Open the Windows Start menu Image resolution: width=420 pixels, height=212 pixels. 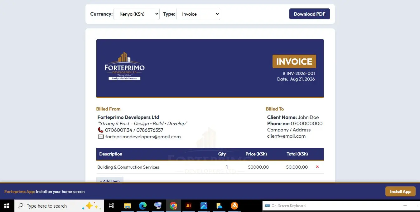(x=7, y=206)
